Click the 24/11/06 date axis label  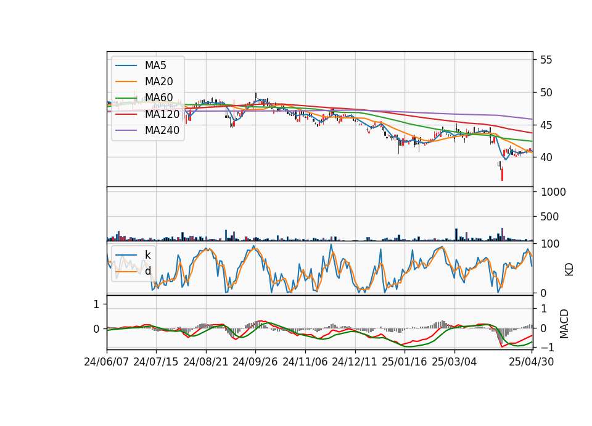[x=305, y=362]
